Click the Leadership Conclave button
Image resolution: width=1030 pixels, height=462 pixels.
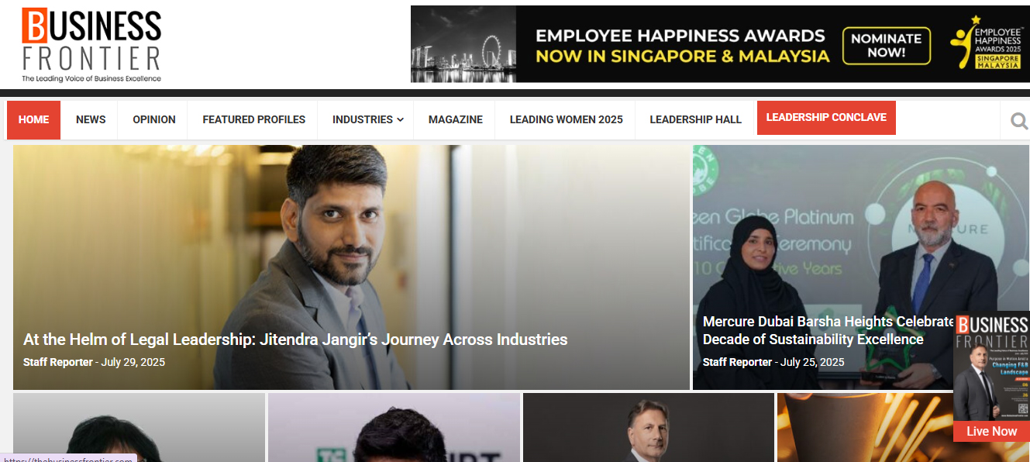click(826, 118)
